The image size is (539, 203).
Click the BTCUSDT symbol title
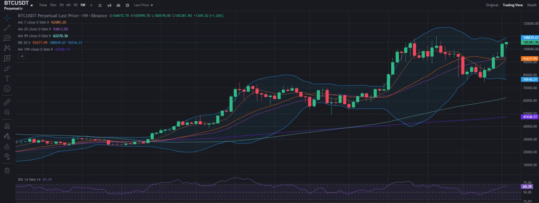(16, 3)
